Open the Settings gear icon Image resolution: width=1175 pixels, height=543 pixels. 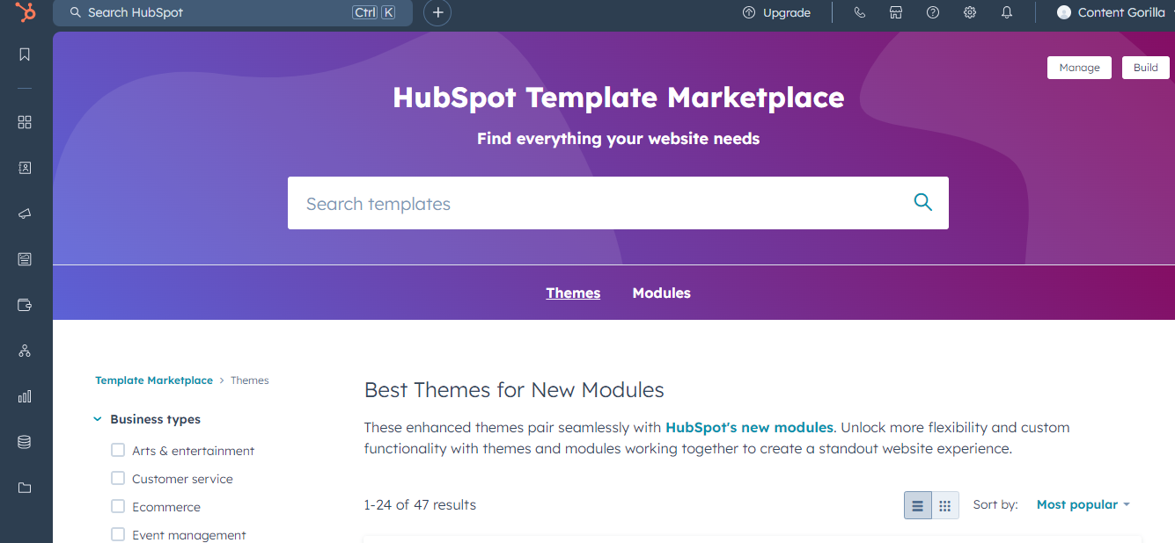click(970, 12)
